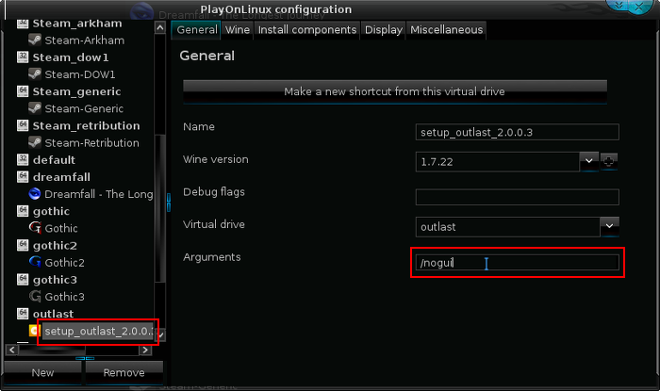The width and height of the screenshot is (660, 391).
Task: Click the Remove button
Action: point(124,372)
